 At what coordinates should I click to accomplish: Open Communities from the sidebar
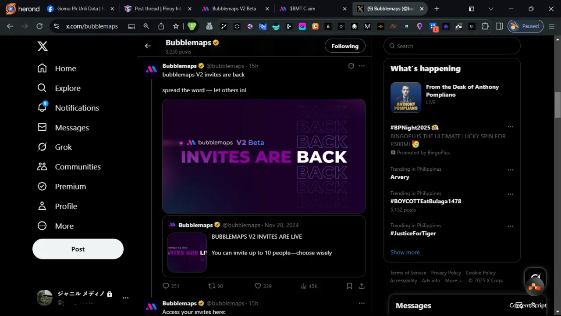pos(69,167)
